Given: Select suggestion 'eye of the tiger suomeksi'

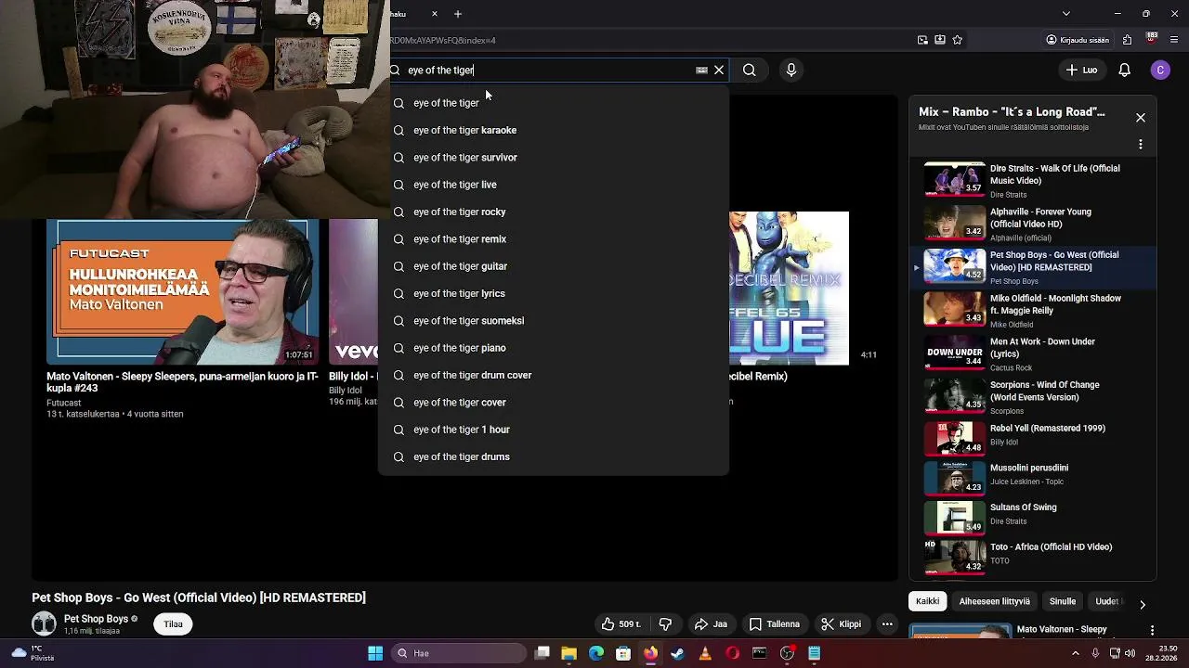Looking at the screenshot, I should coord(553,321).
